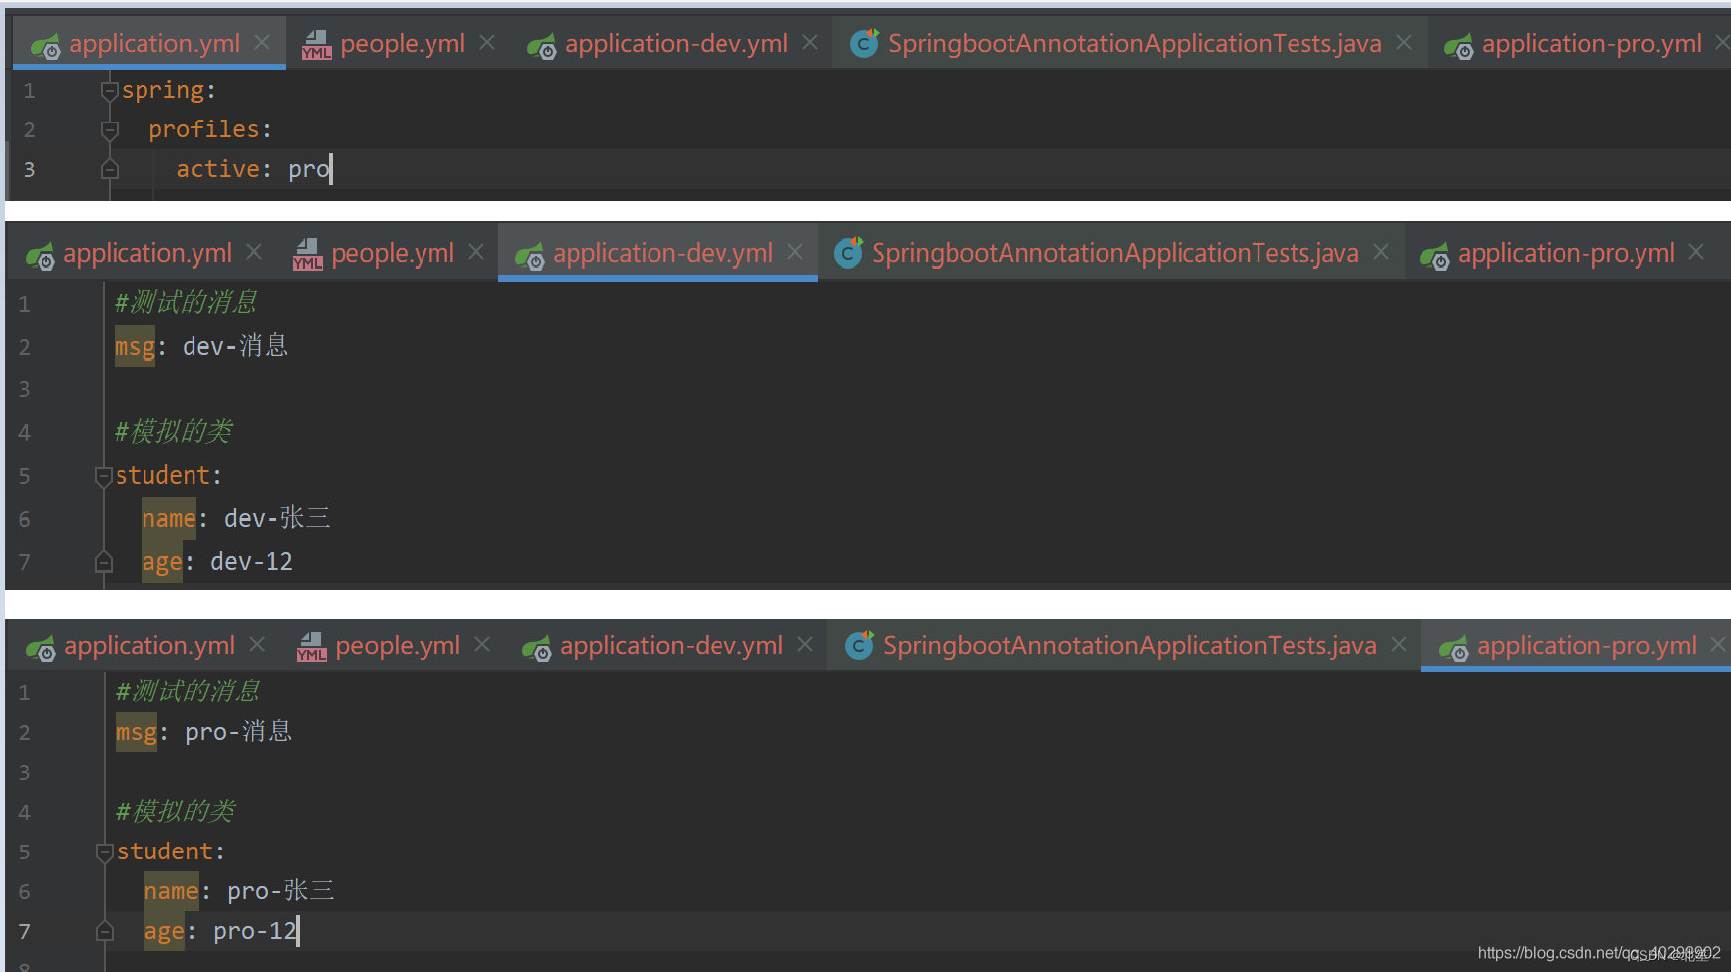
Task: Click 'name' key beside pro-张三
Action: [x=171, y=891]
